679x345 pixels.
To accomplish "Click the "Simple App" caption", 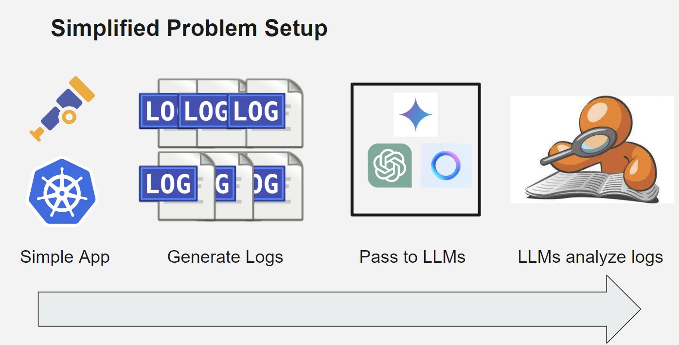I will (x=65, y=256).
